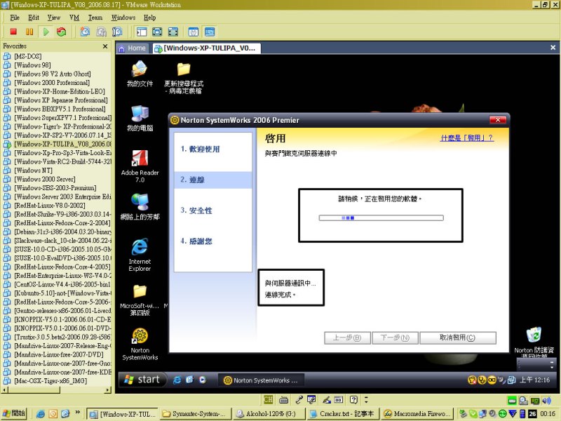The image size is (561, 421).
Task: Open the 更新搜尋程式 folder on desktop
Action: tap(184, 78)
